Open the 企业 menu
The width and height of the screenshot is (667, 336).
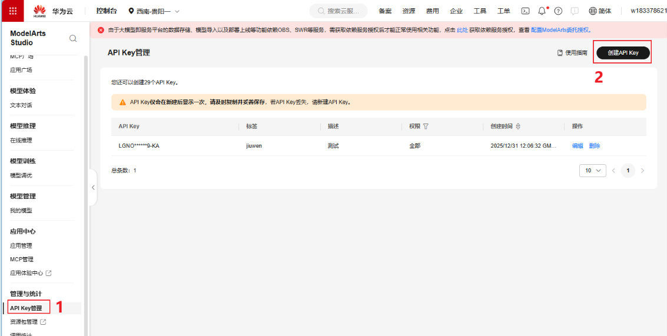(x=456, y=11)
